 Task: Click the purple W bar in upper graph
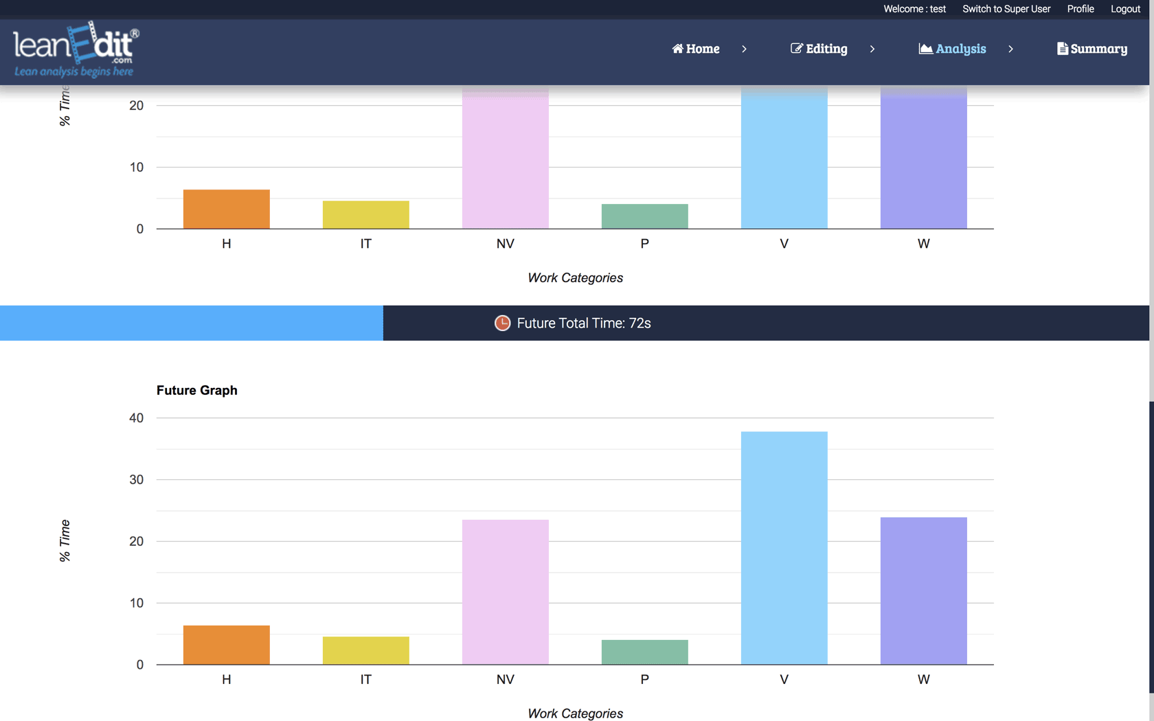924,157
